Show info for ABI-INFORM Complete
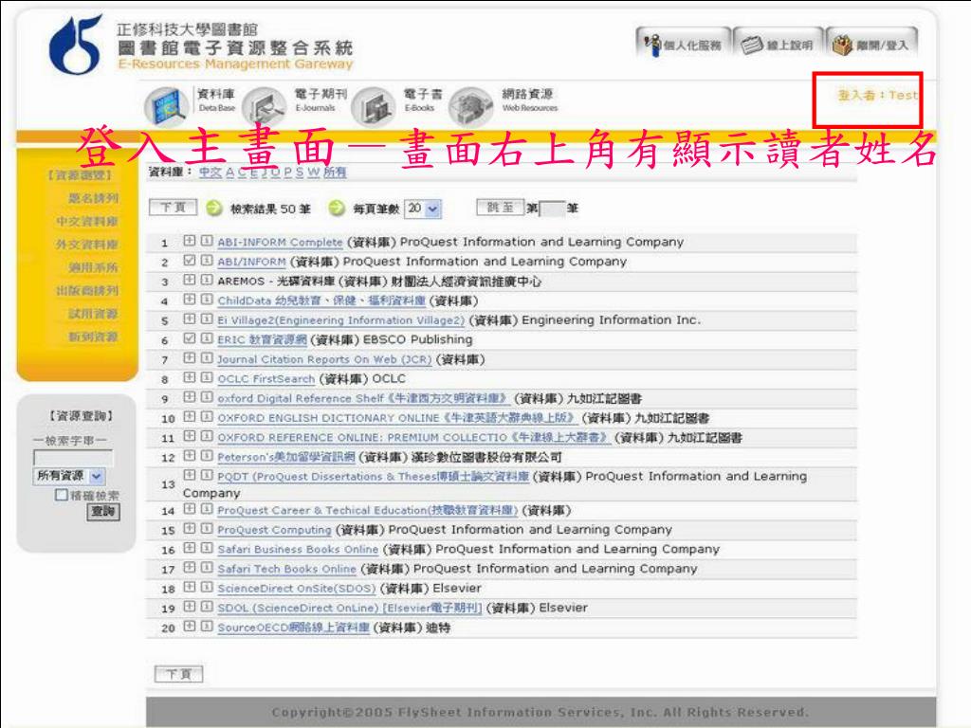The height and width of the screenshot is (728, 971). [207, 241]
